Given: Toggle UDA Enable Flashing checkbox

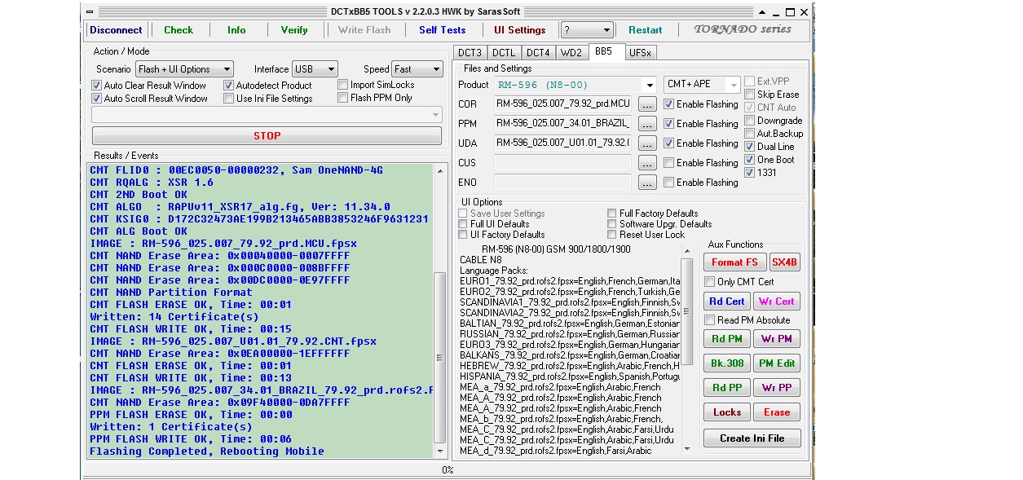Looking at the screenshot, I should coord(668,143).
